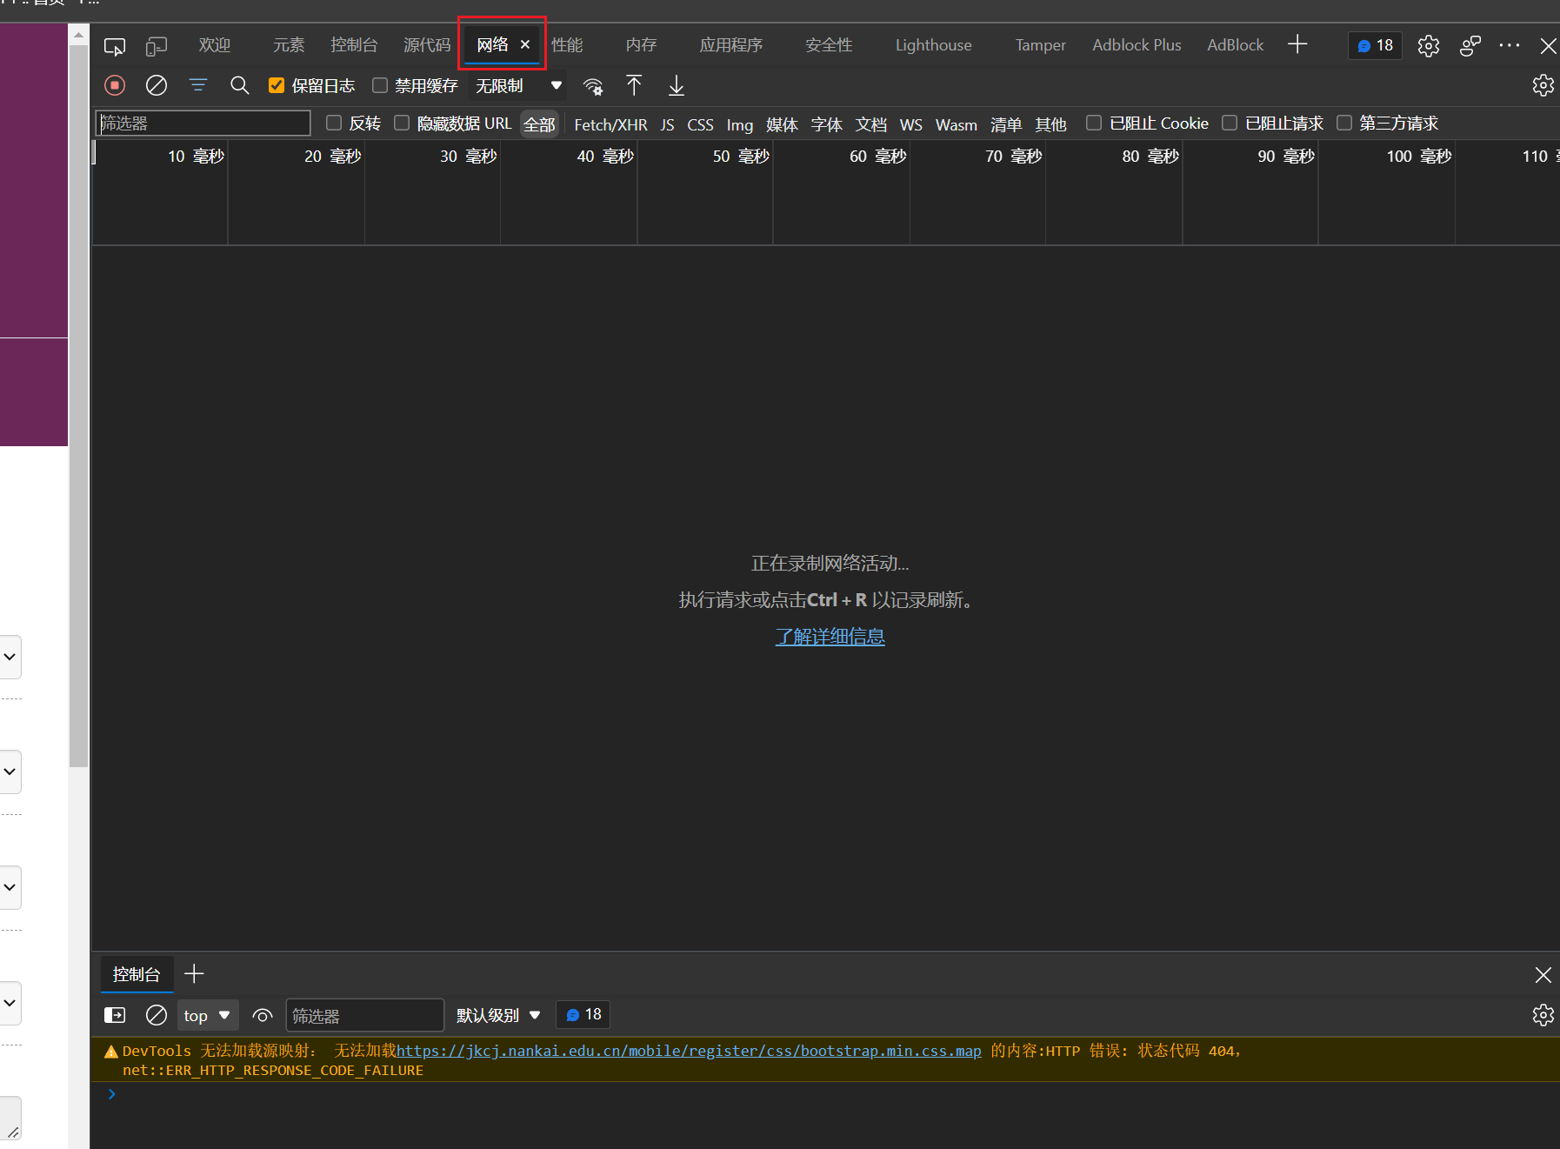This screenshot has height=1149, width=1560.
Task: Open the 性能 tab
Action: (567, 45)
